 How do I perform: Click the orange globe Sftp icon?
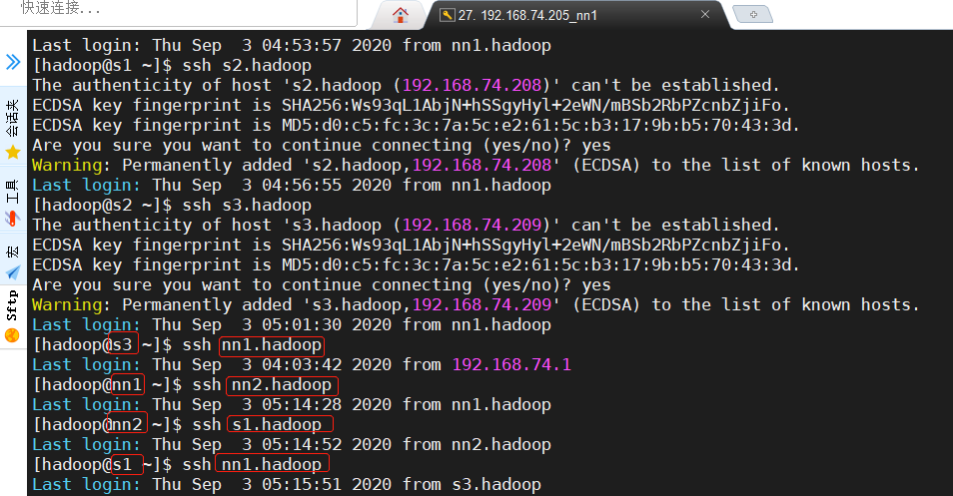(x=12, y=335)
